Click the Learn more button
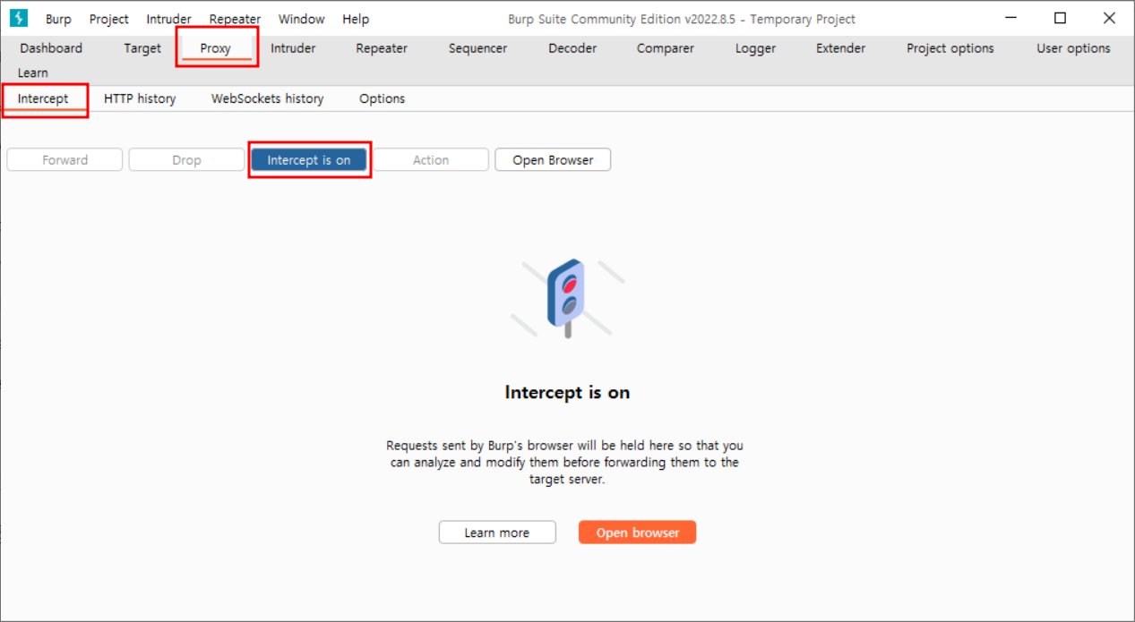The image size is (1135, 622). point(497,533)
